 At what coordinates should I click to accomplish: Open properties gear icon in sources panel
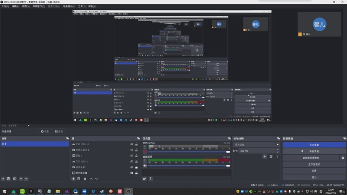click(85, 179)
